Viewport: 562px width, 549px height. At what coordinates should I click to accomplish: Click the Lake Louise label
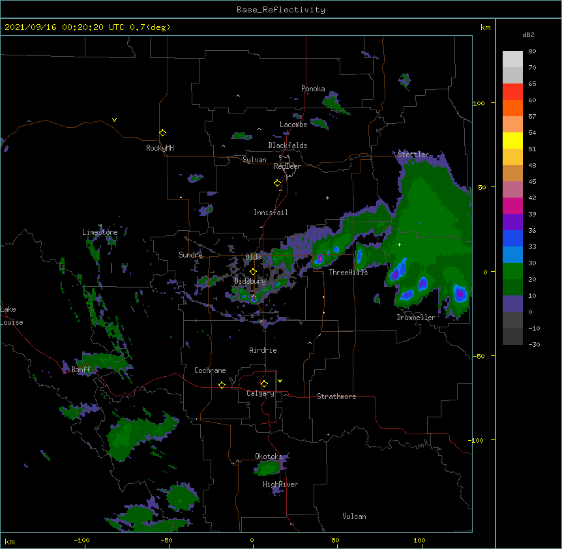[x=12, y=316]
